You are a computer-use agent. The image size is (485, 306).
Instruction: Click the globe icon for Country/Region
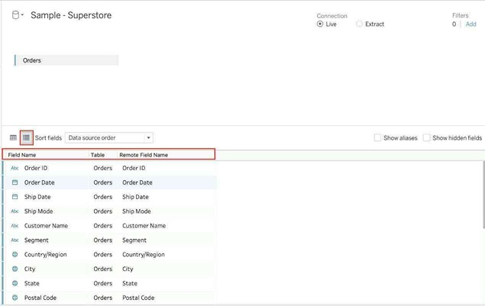coord(15,255)
